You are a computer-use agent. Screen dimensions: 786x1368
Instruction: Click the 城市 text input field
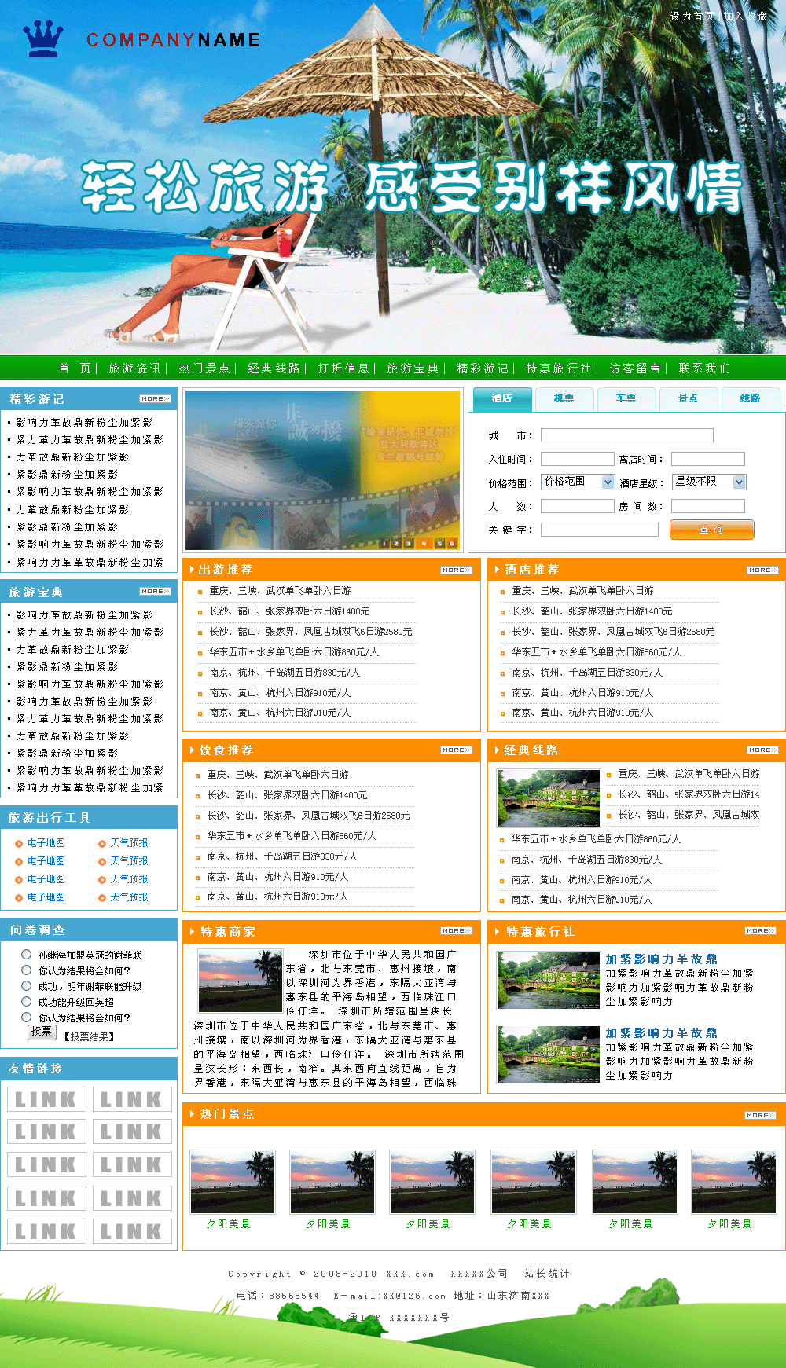click(x=626, y=435)
